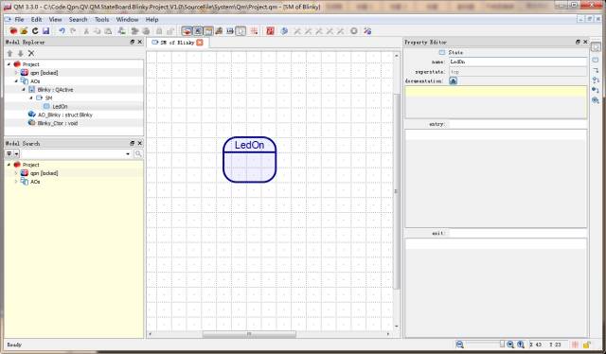Open the File menu
Viewport: 606px width, 354px height.
[x=19, y=19]
